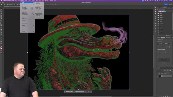Click Select Subject in Quick Actions
Screen dimensions: 173x97
tap(164, 61)
